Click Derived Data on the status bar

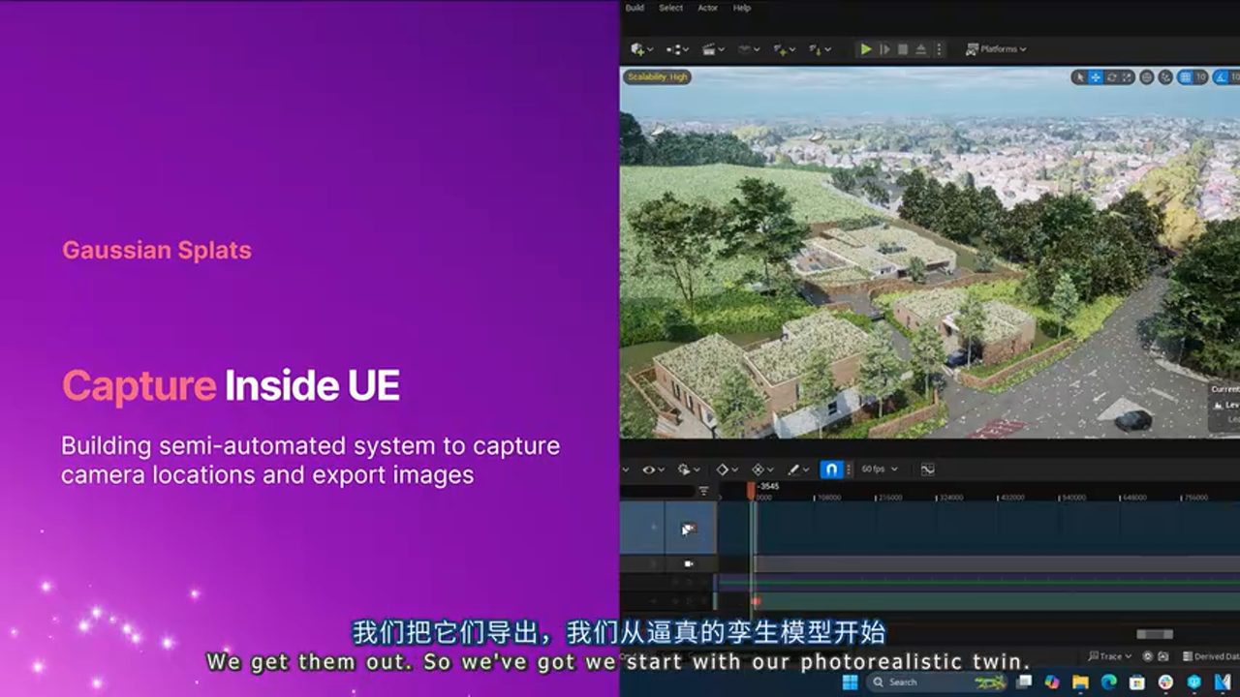pyautogui.click(x=1214, y=655)
